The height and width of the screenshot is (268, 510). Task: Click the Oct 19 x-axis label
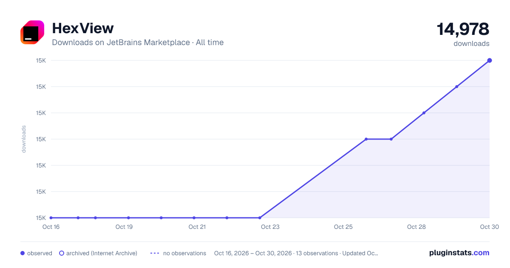pos(124,227)
